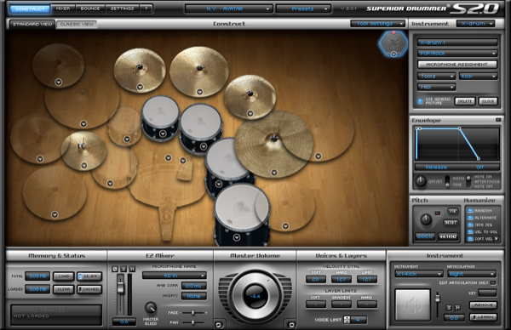Image resolution: width=511 pixels, height=330 pixels.
Task: Toggle Use Generic Picture checkbox
Action: pos(420,101)
